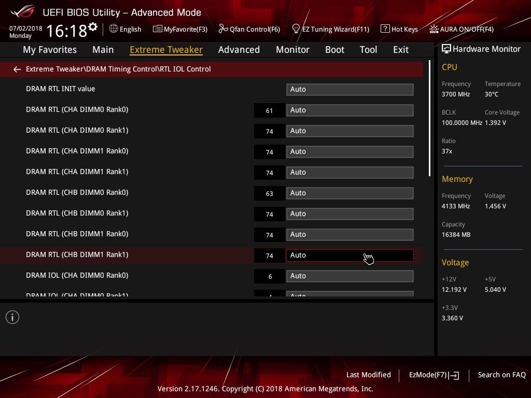531x398 pixels.
Task: Click the settings list scrollbar
Action: 429,118
